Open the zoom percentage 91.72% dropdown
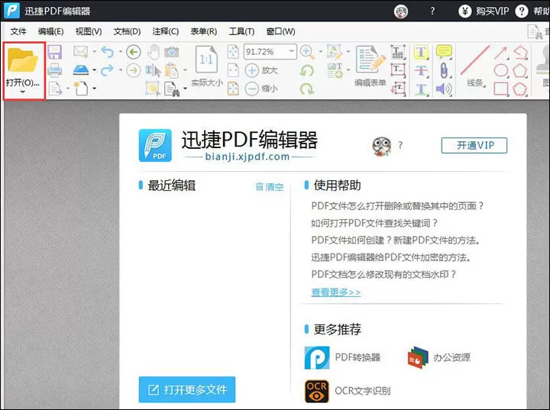This screenshot has width=550, height=410. 292,52
